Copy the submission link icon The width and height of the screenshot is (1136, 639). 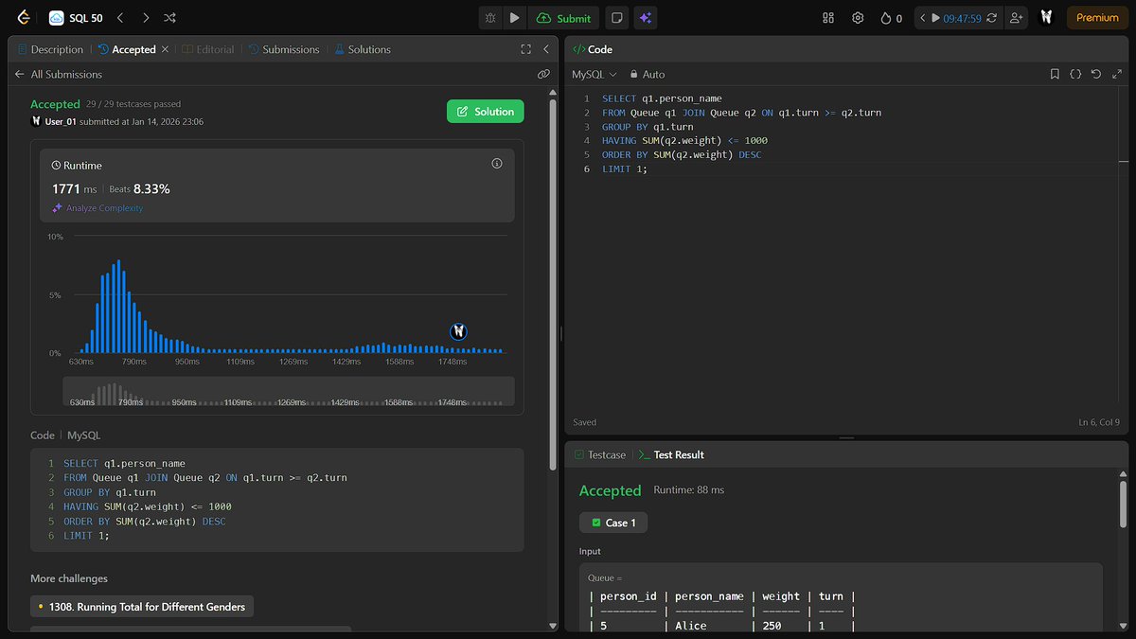pyautogui.click(x=543, y=74)
